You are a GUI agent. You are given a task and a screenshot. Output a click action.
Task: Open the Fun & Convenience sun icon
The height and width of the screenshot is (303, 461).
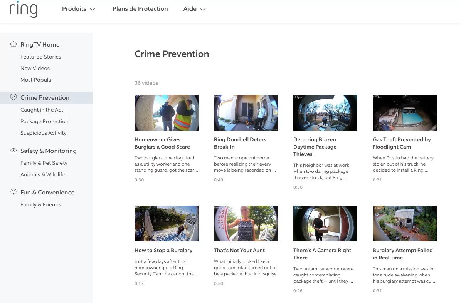(x=13, y=192)
